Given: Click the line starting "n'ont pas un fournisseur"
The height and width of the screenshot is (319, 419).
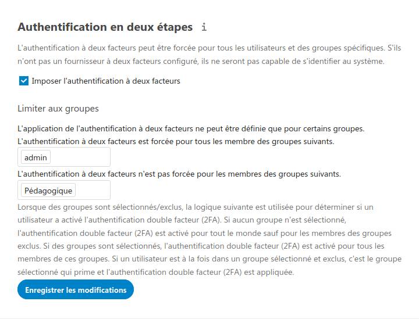Looking at the screenshot, I should click(201, 62).
